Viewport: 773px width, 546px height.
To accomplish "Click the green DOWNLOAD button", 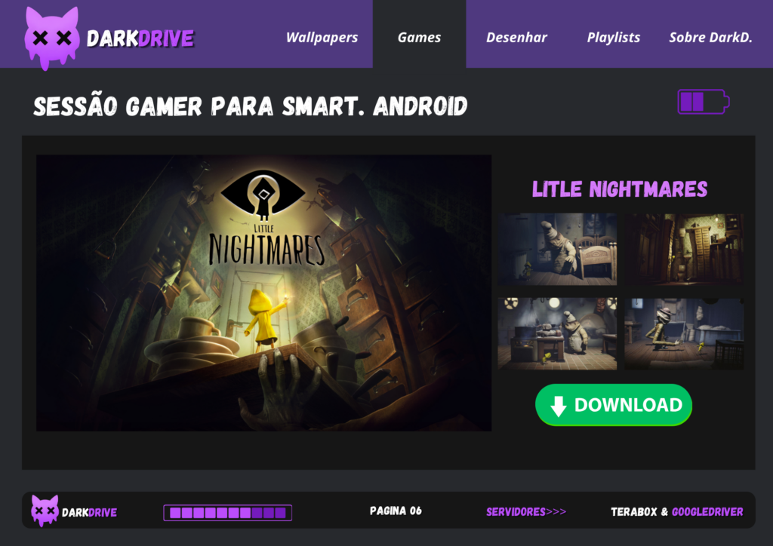I will click(614, 405).
